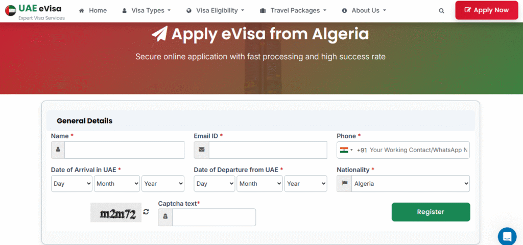Open departure Month dropdown
Image resolution: width=523 pixels, height=245 pixels.
[259, 184]
